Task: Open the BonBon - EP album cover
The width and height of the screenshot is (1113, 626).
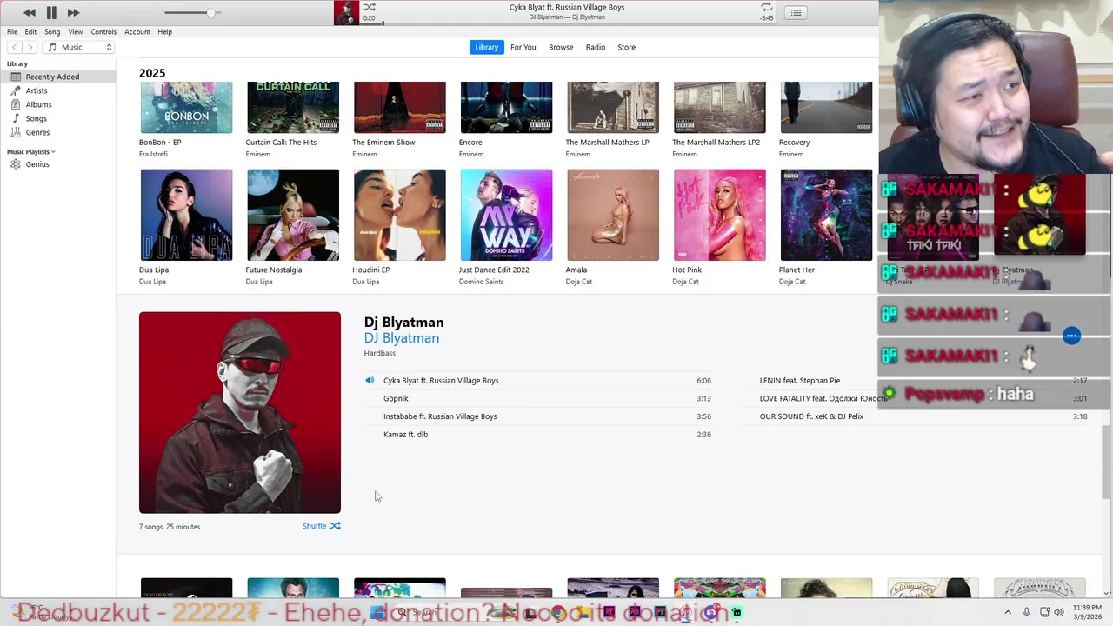Action: pos(186,107)
